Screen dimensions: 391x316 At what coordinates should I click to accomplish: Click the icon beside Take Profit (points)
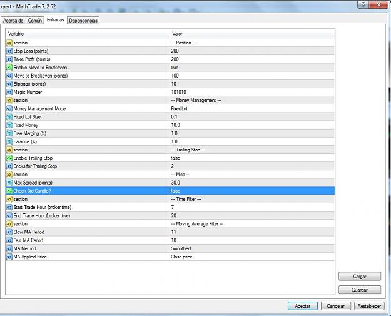pos(9,59)
